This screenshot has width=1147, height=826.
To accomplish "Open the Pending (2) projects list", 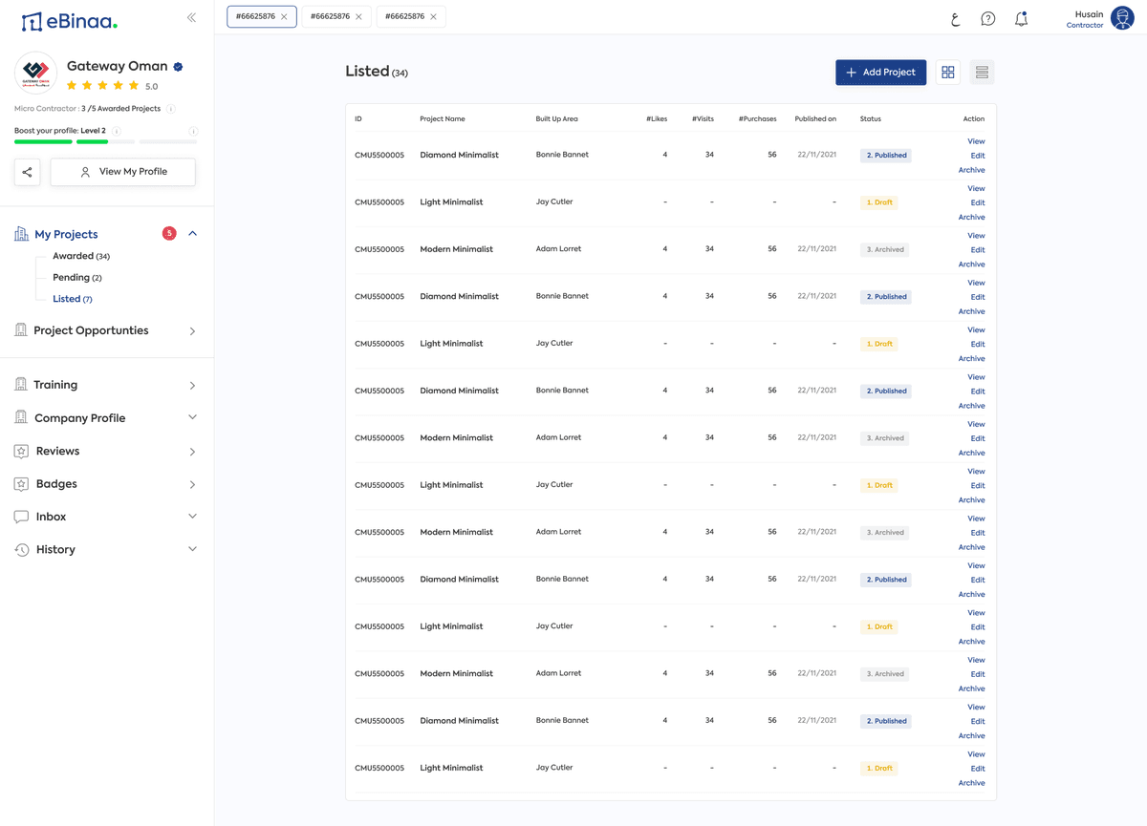I will click(x=77, y=278).
